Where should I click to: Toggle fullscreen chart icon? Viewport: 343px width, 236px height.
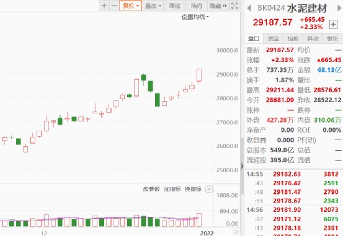coord(234,6)
